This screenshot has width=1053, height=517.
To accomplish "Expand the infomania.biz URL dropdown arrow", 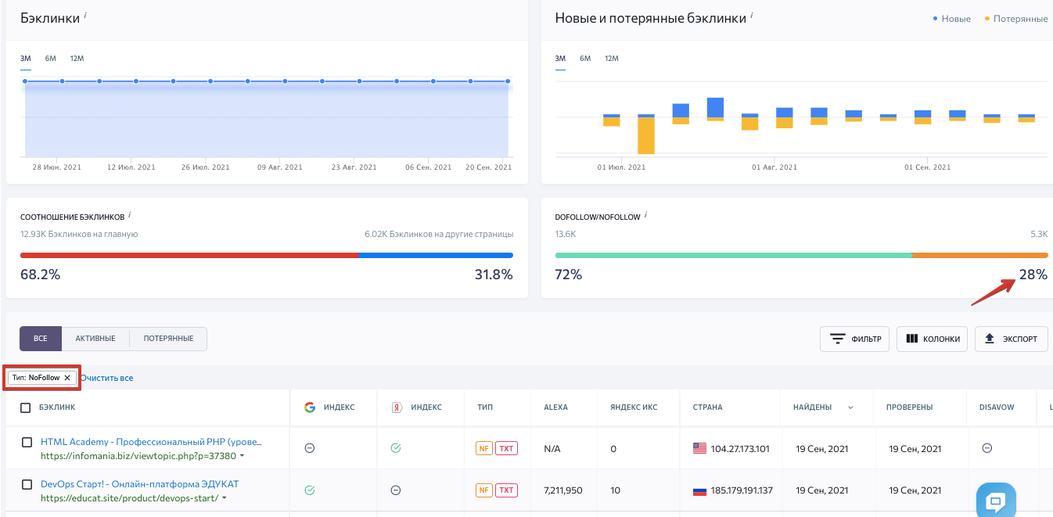I will tap(242, 456).
